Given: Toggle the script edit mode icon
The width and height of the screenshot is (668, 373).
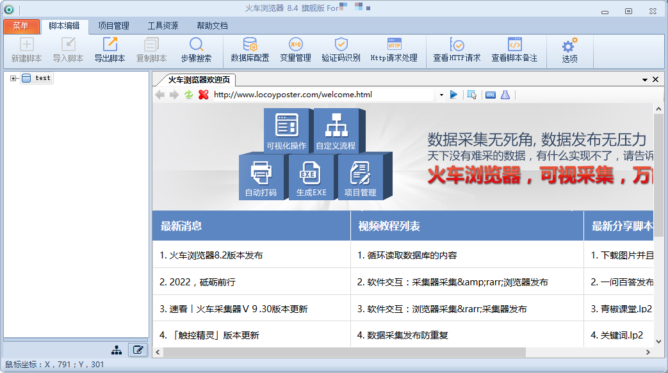Looking at the screenshot, I should coord(137,350).
